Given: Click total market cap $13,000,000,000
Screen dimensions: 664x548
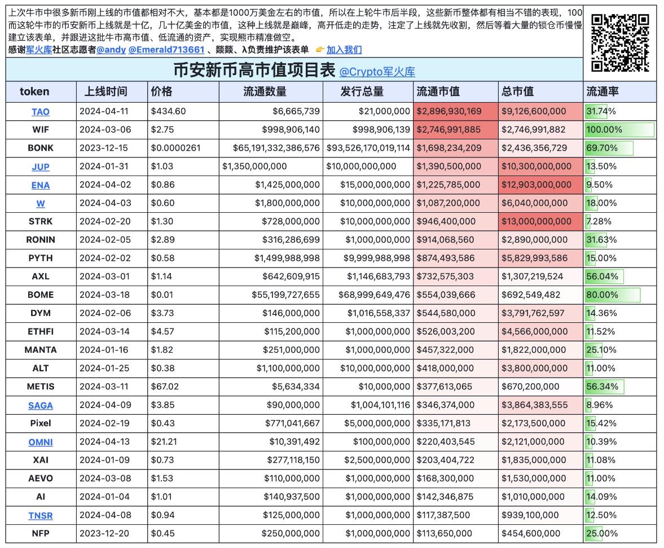Looking at the screenshot, I should click(541, 221).
